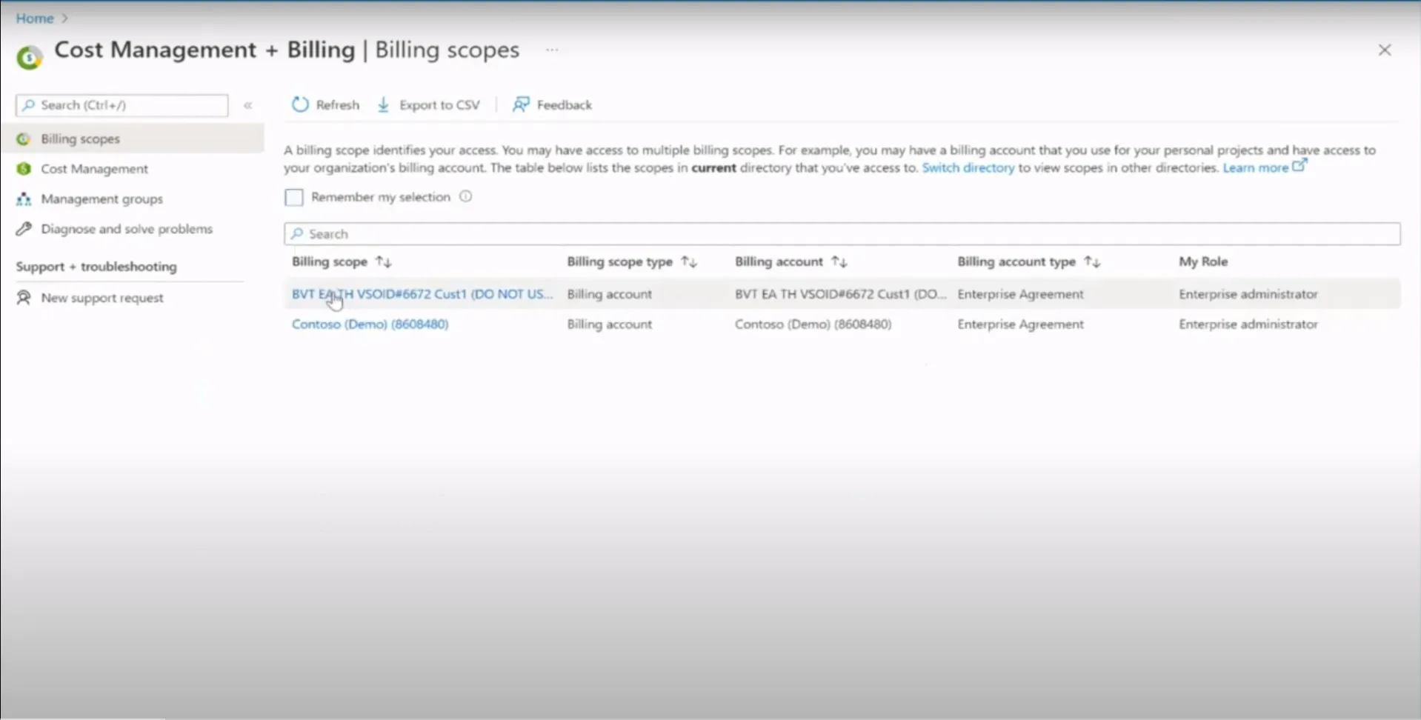Click the Learn more link
Image resolution: width=1421 pixels, height=720 pixels.
tap(1255, 167)
